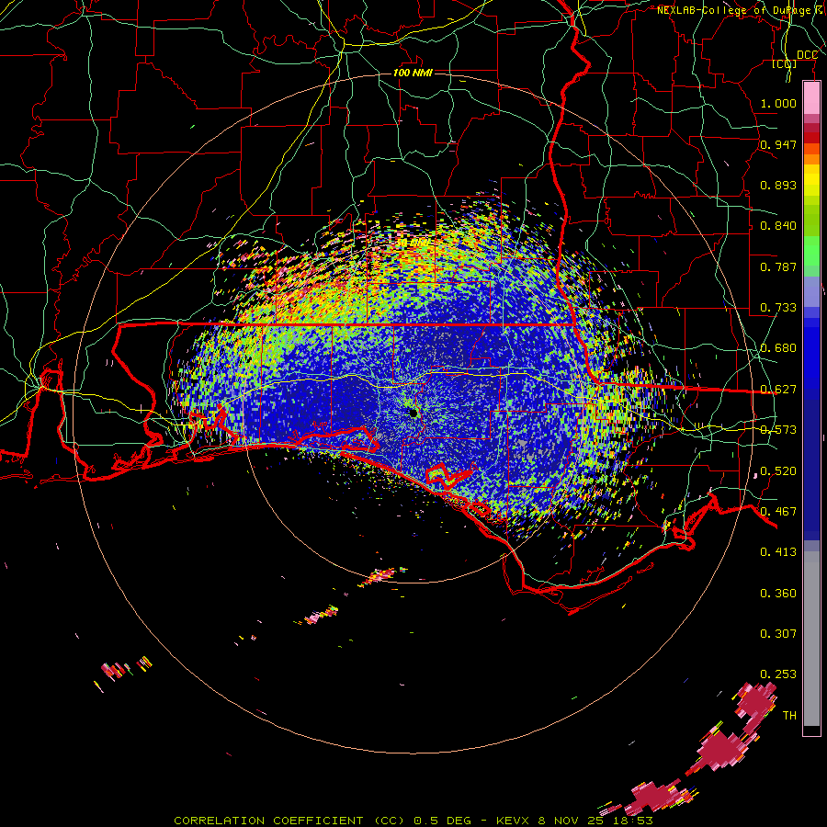Select the 0.413 legend value
The width and height of the screenshot is (827, 827).
point(778,552)
